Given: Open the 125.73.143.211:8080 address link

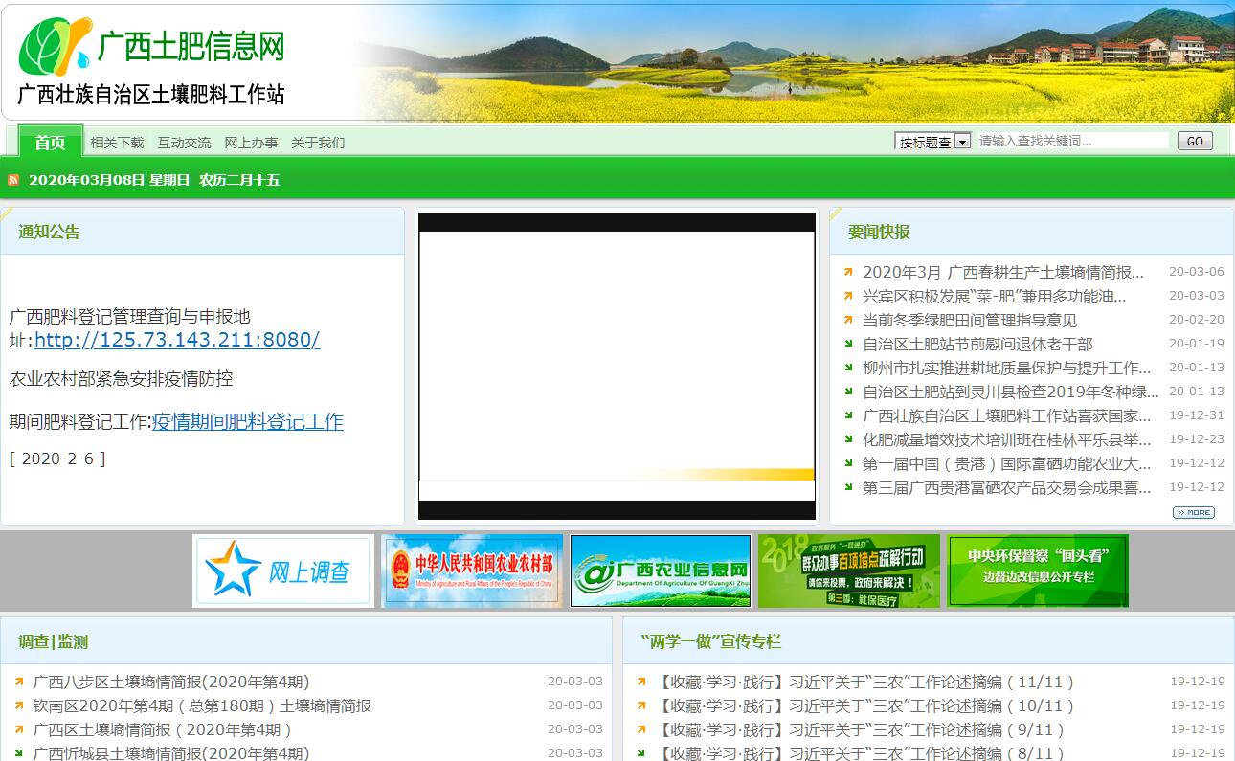Looking at the screenshot, I should [x=177, y=340].
